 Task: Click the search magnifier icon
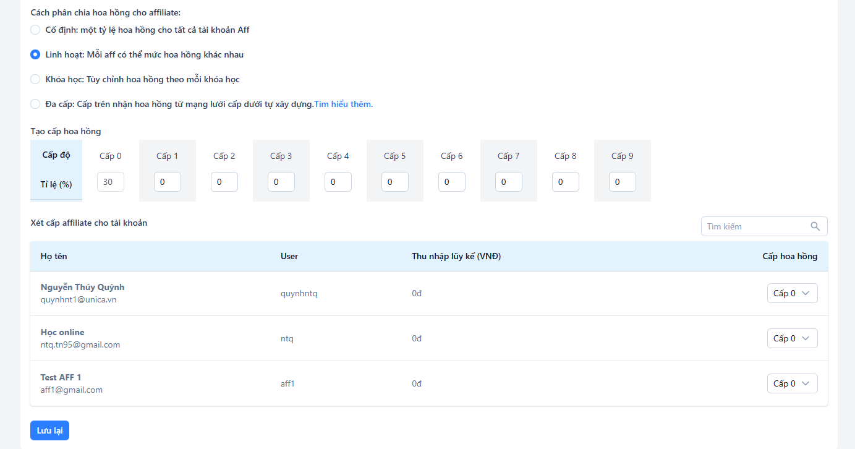[x=815, y=226]
